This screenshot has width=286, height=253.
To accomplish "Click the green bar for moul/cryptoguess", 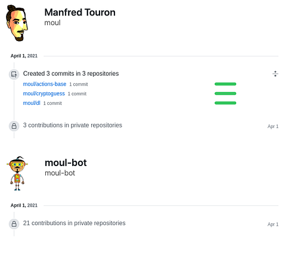I will [225, 93].
